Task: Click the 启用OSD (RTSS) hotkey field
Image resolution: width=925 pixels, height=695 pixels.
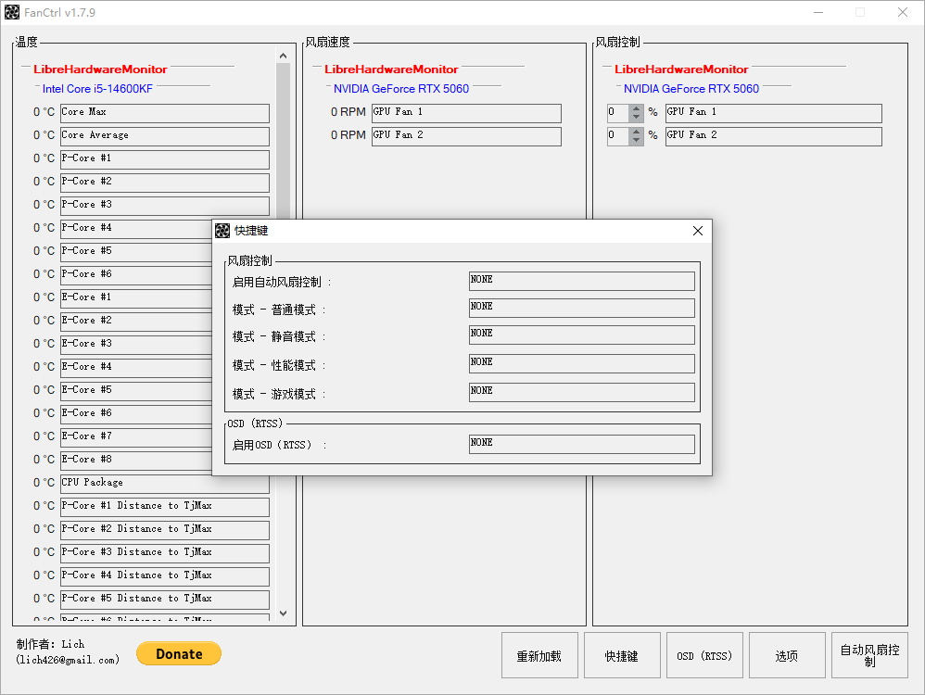Action: click(x=581, y=444)
